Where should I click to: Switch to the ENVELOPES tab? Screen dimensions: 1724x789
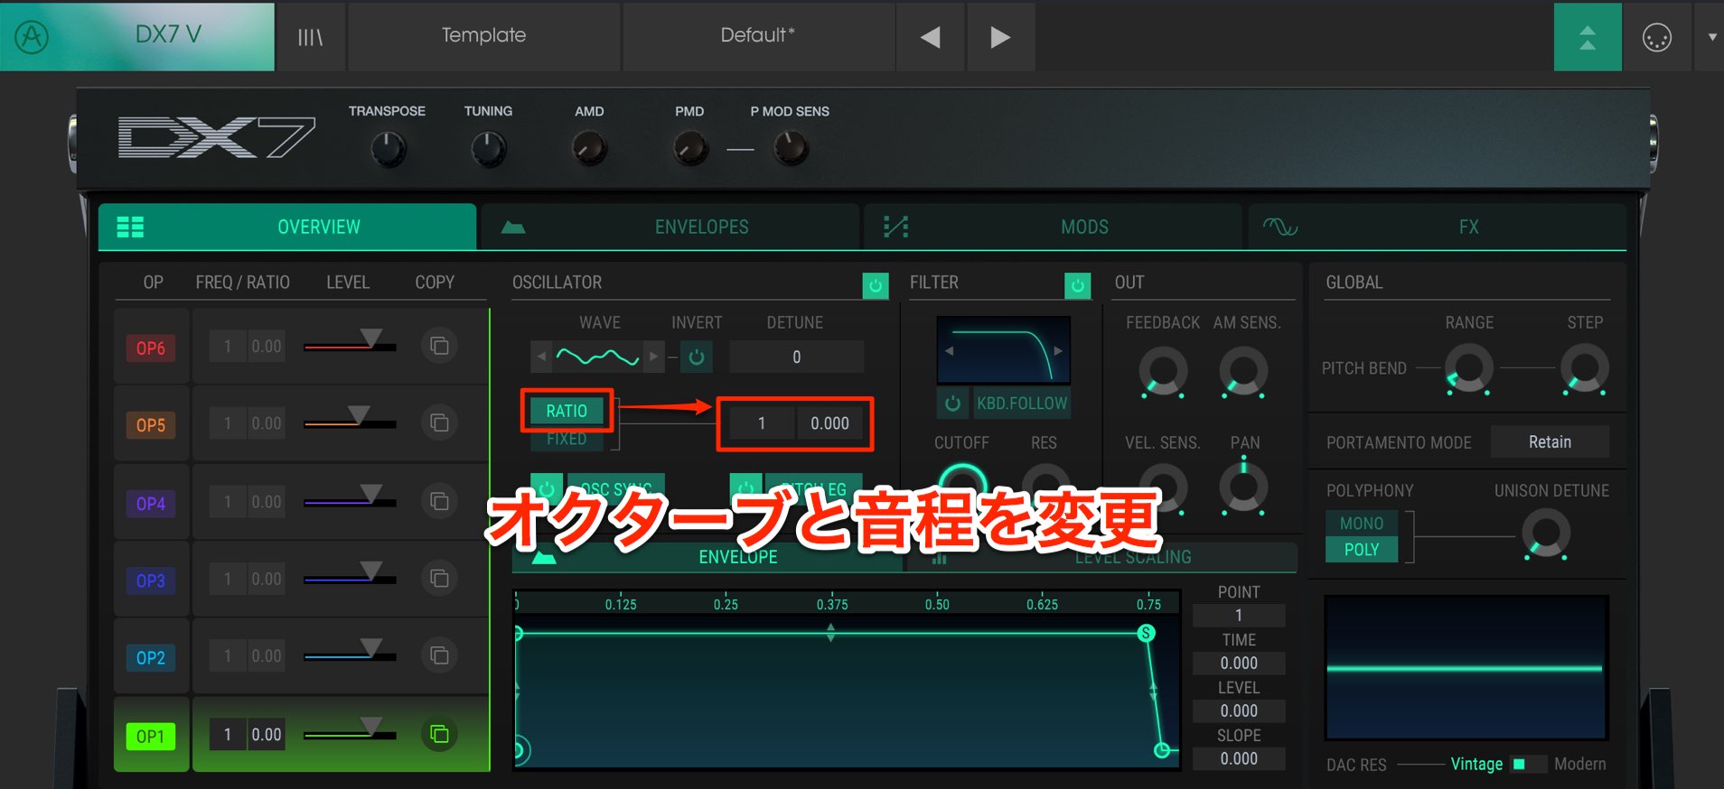(x=670, y=227)
